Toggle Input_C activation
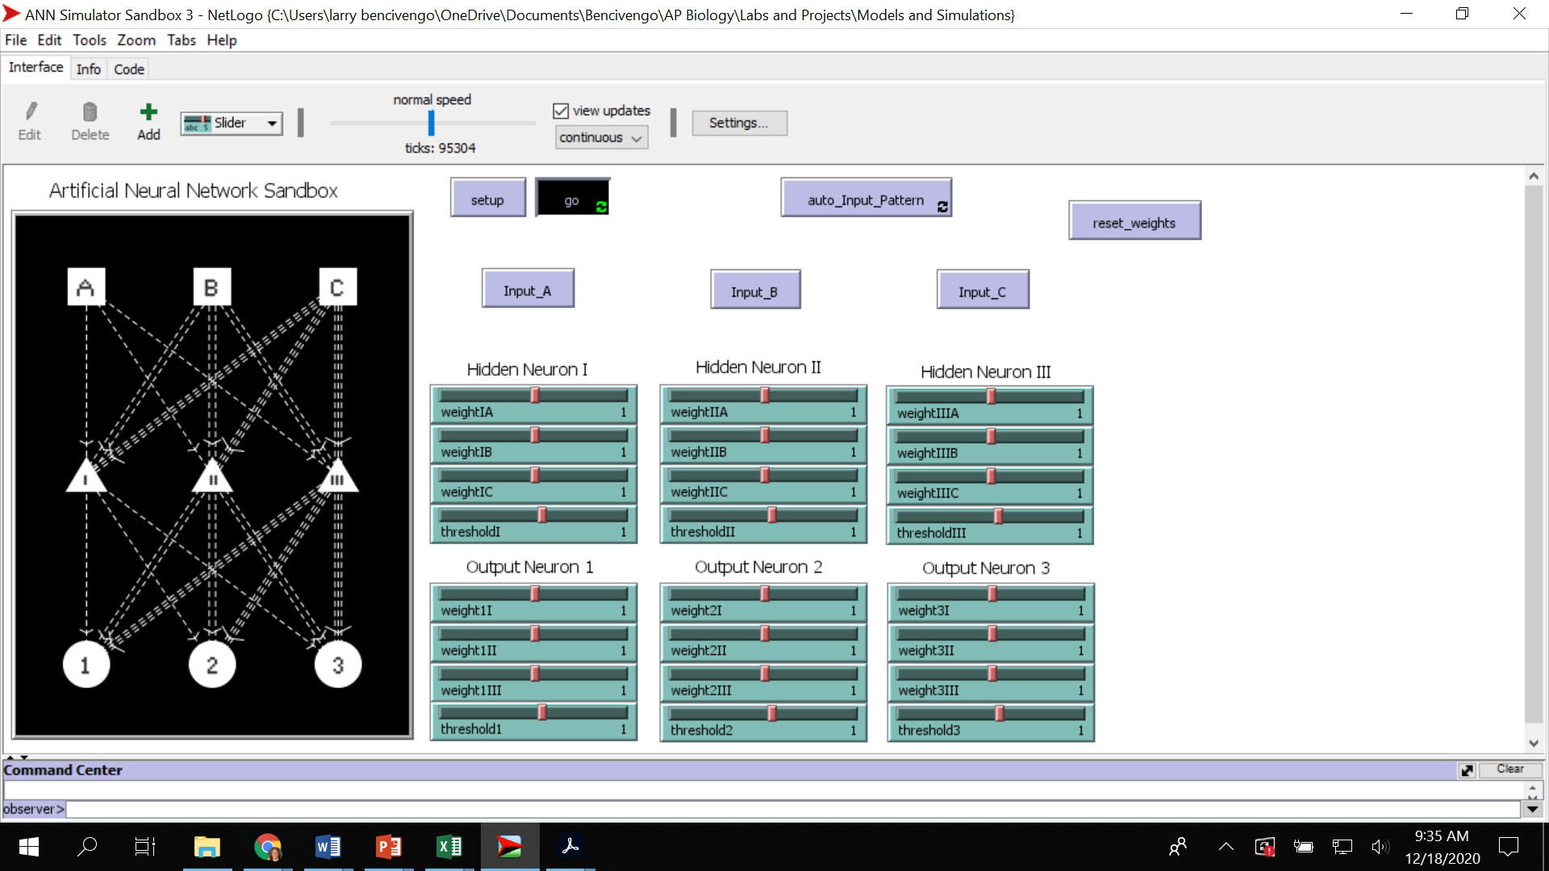 [981, 290]
